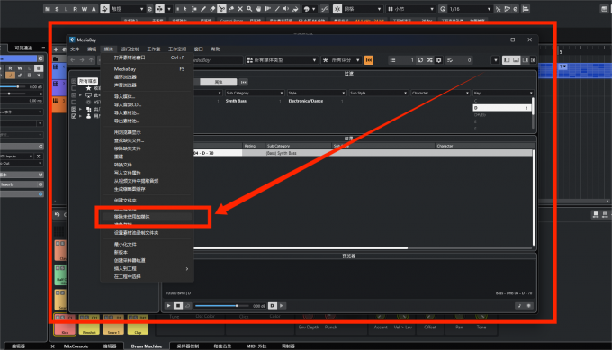Viewport: 612px width, 350px height.
Task: Toggle global Solo S button in toolbar
Action: click(x=57, y=9)
